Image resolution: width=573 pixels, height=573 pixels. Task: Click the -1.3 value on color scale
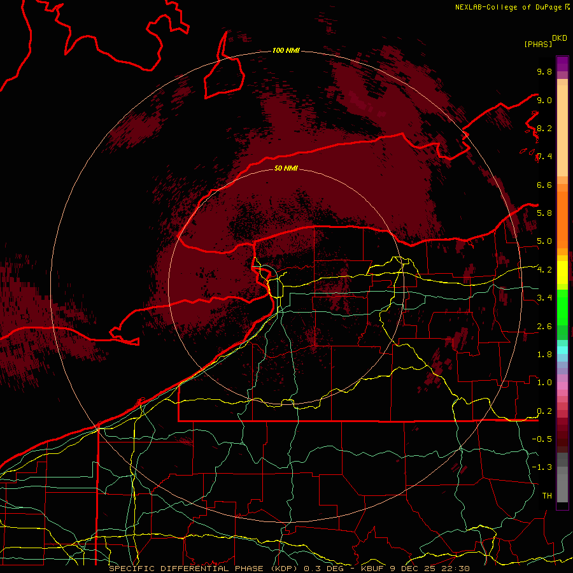click(x=542, y=467)
